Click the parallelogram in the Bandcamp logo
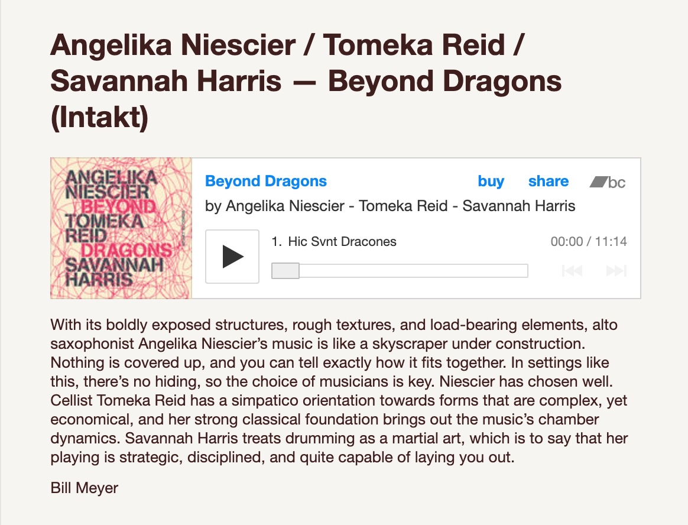 tap(598, 182)
